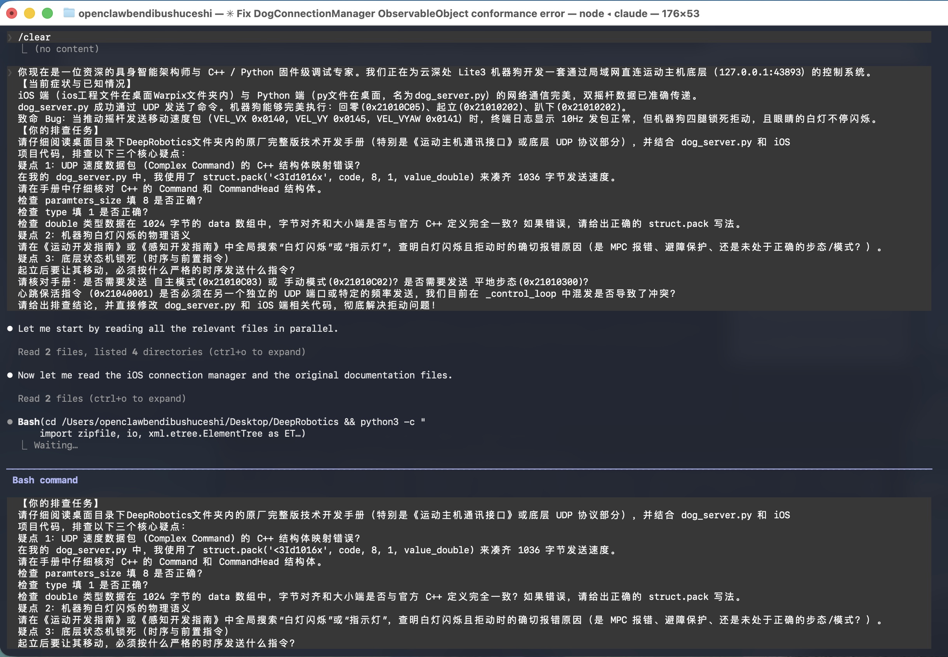Click the '(no content)' line under /clear
948x657 pixels.
(x=67, y=49)
